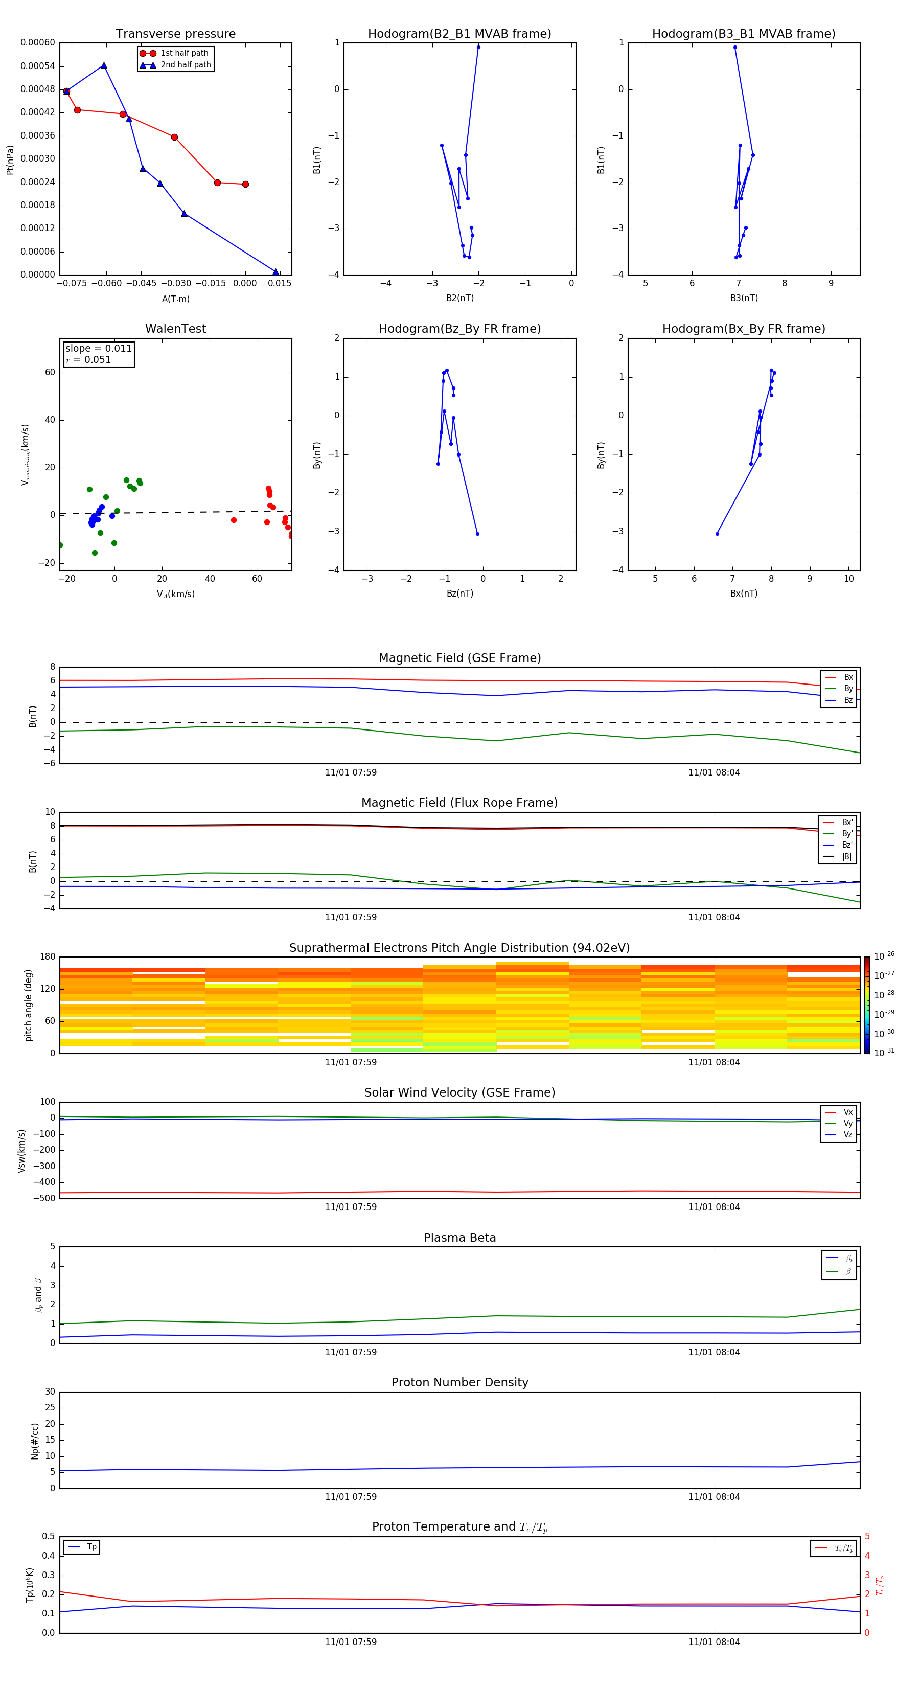Click the 10^-31 colorbar label
The height and width of the screenshot is (1687, 920).
click(x=884, y=1053)
